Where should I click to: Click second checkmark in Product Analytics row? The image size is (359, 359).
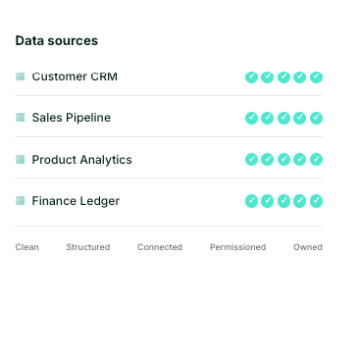pos(268,159)
